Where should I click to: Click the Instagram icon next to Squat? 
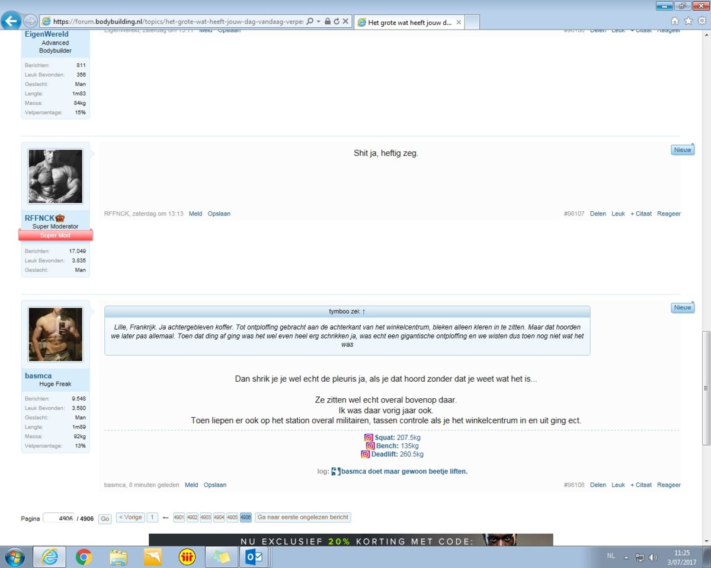click(369, 438)
